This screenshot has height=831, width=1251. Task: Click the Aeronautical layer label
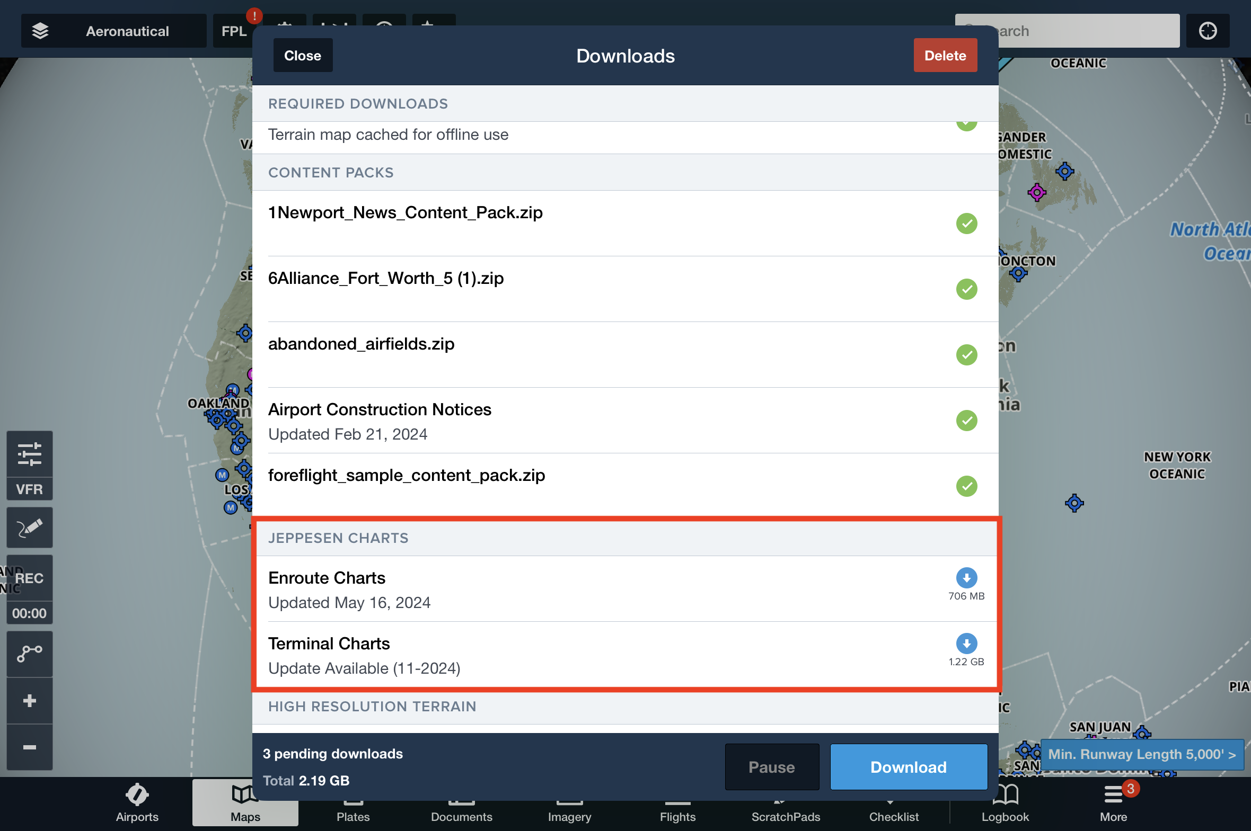[x=127, y=31]
